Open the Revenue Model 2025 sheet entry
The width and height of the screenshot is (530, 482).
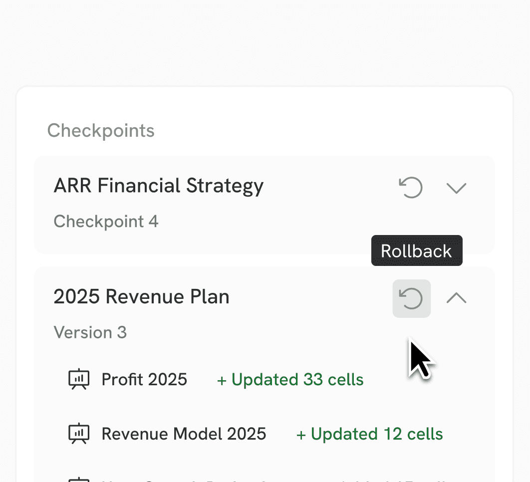184,434
